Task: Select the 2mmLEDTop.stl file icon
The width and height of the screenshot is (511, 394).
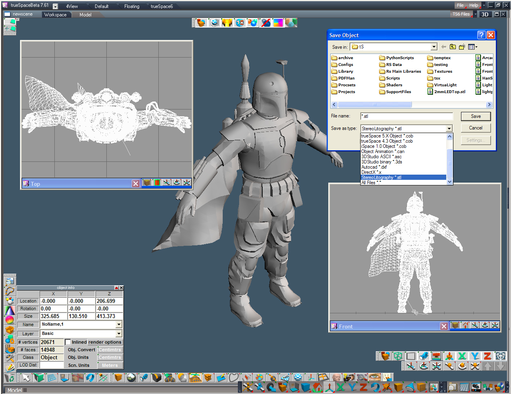Action: coord(430,92)
